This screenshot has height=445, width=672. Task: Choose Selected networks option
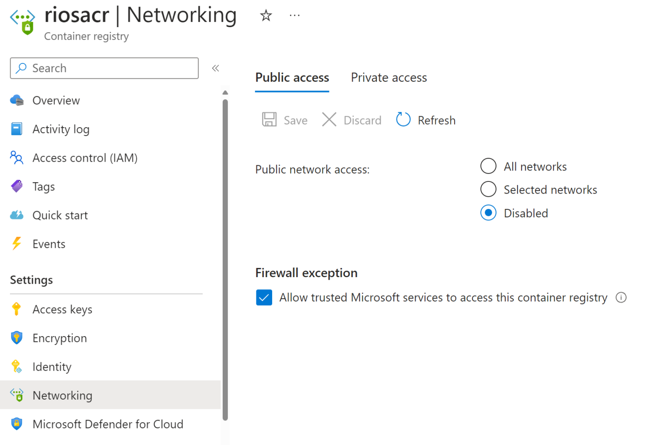[x=488, y=189]
